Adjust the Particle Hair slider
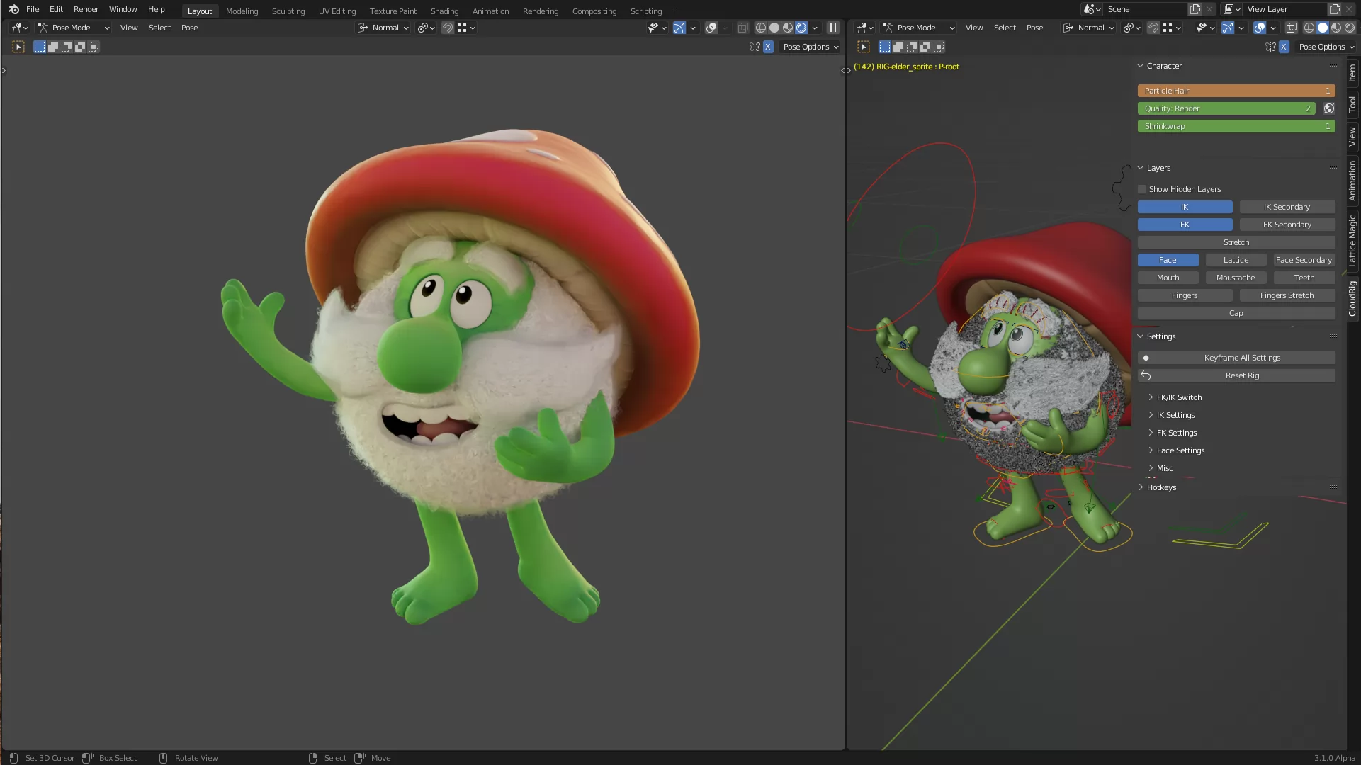This screenshot has width=1361, height=765. pos(1236,91)
